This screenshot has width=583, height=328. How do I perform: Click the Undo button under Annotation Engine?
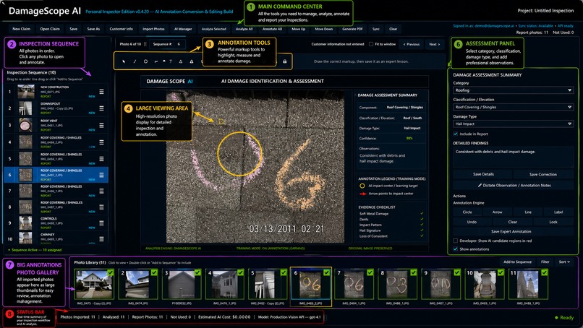[472, 222]
